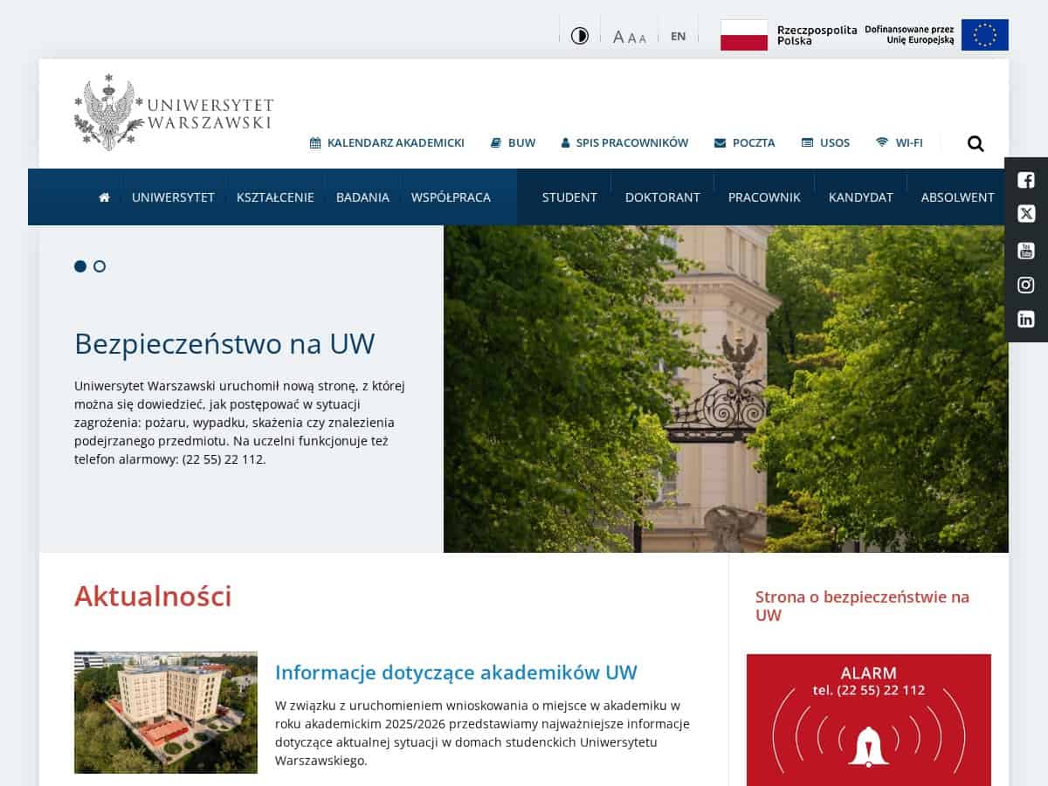Open the Kształcenie menu
Image resolution: width=1048 pixels, height=786 pixels.
coord(275,197)
